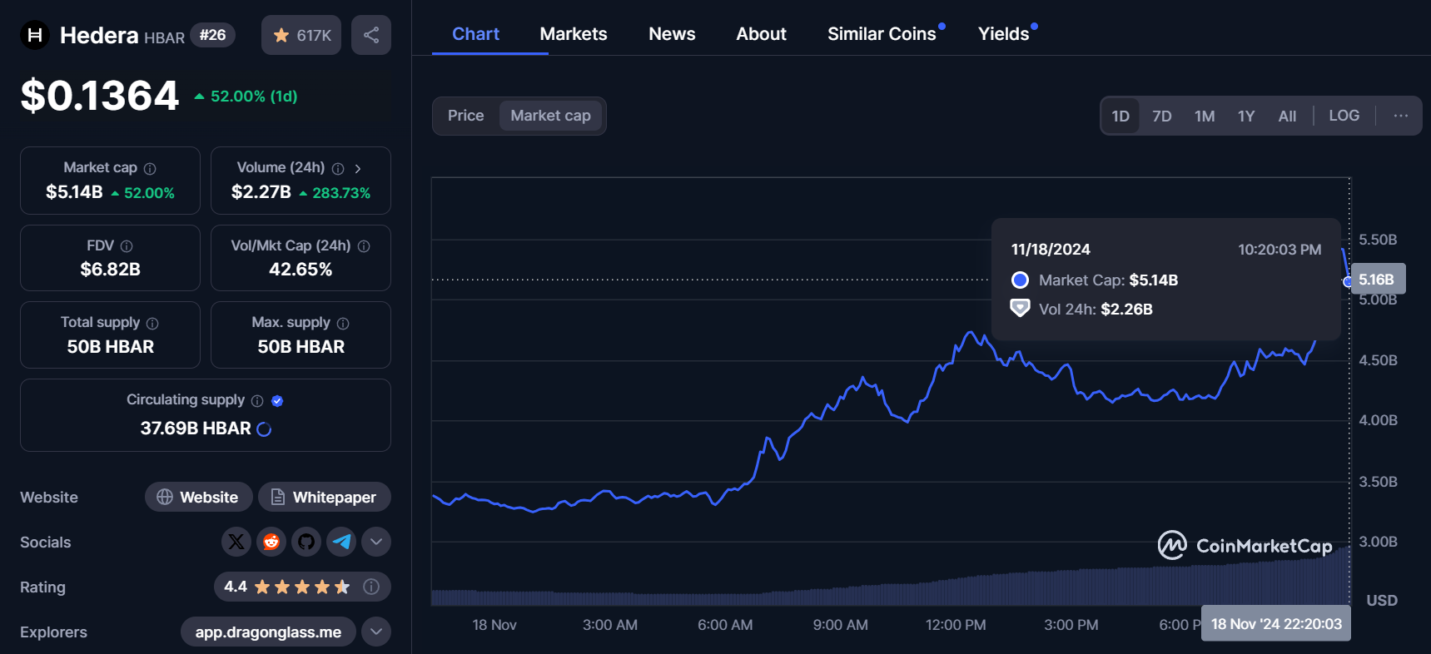Viewport: 1431px width, 654px height.
Task: Click Market Cap legend dot in tooltip
Action: coord(1020,280)
